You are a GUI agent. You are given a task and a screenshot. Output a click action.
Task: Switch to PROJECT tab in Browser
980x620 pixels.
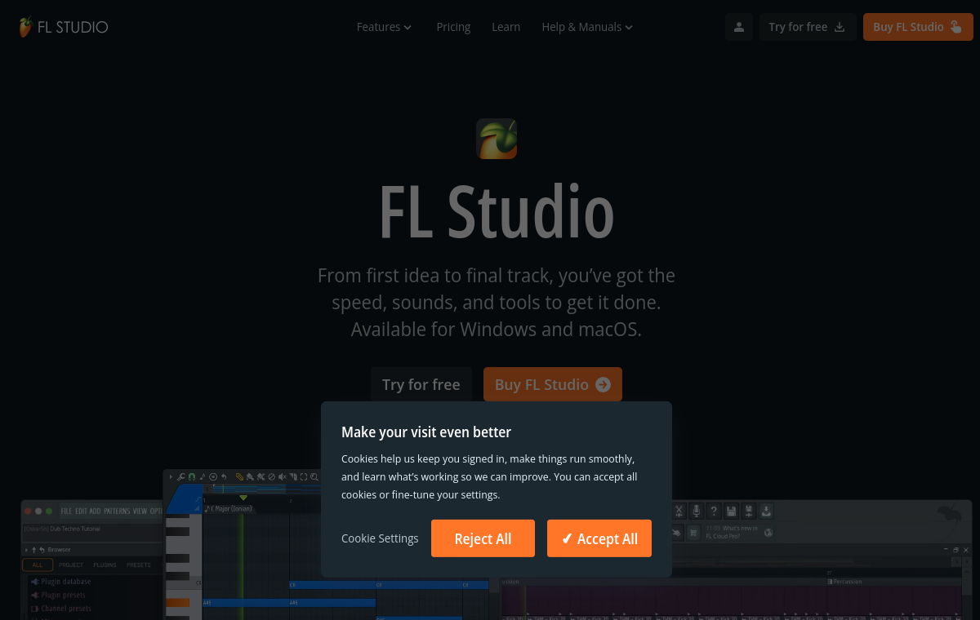tap(71, 565)
